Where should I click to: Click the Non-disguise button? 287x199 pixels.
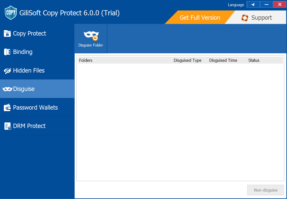(265, 190)
